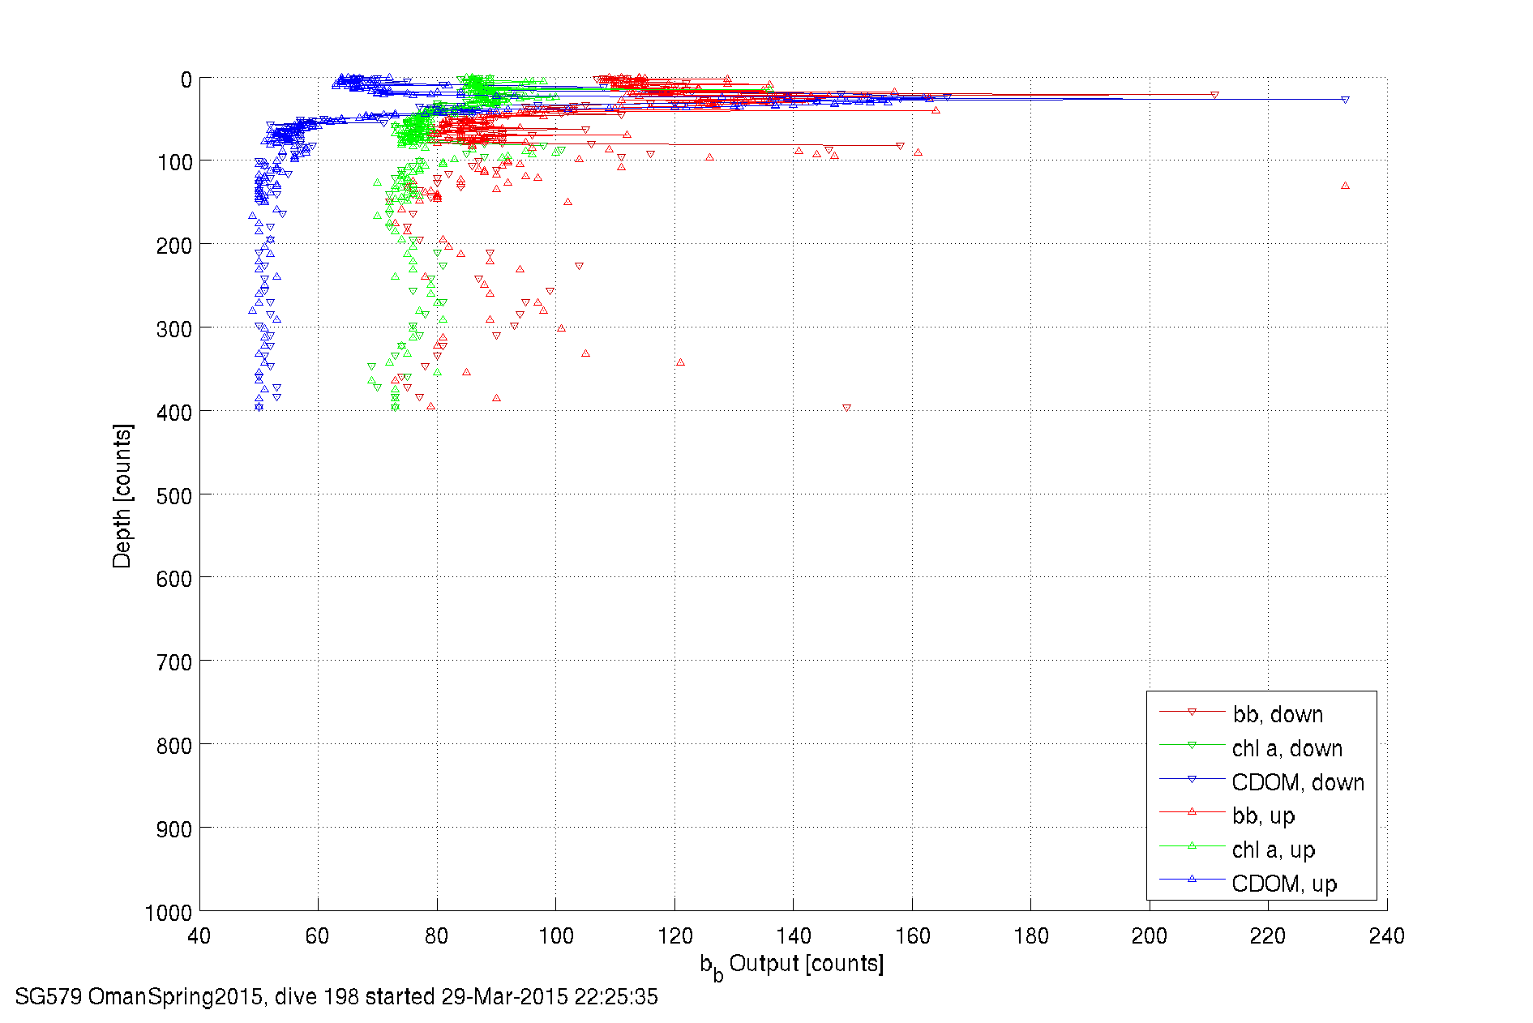Click the red down-triangle marker beside 'bb, down'
Image resolution: width=1533 pixels, height=1023 pixels.
click(1192, 712)
